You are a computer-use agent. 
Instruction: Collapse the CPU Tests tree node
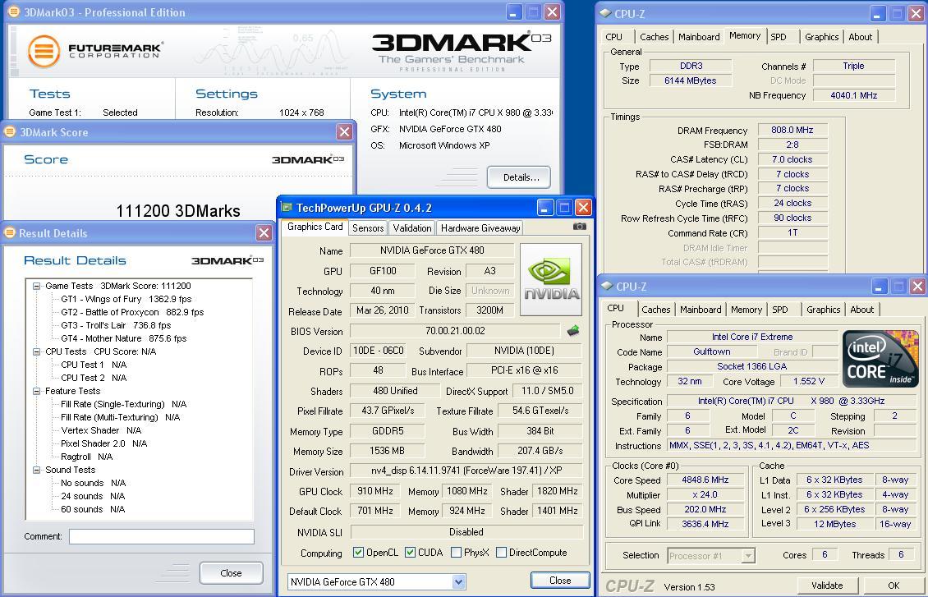tap(37, 351)
